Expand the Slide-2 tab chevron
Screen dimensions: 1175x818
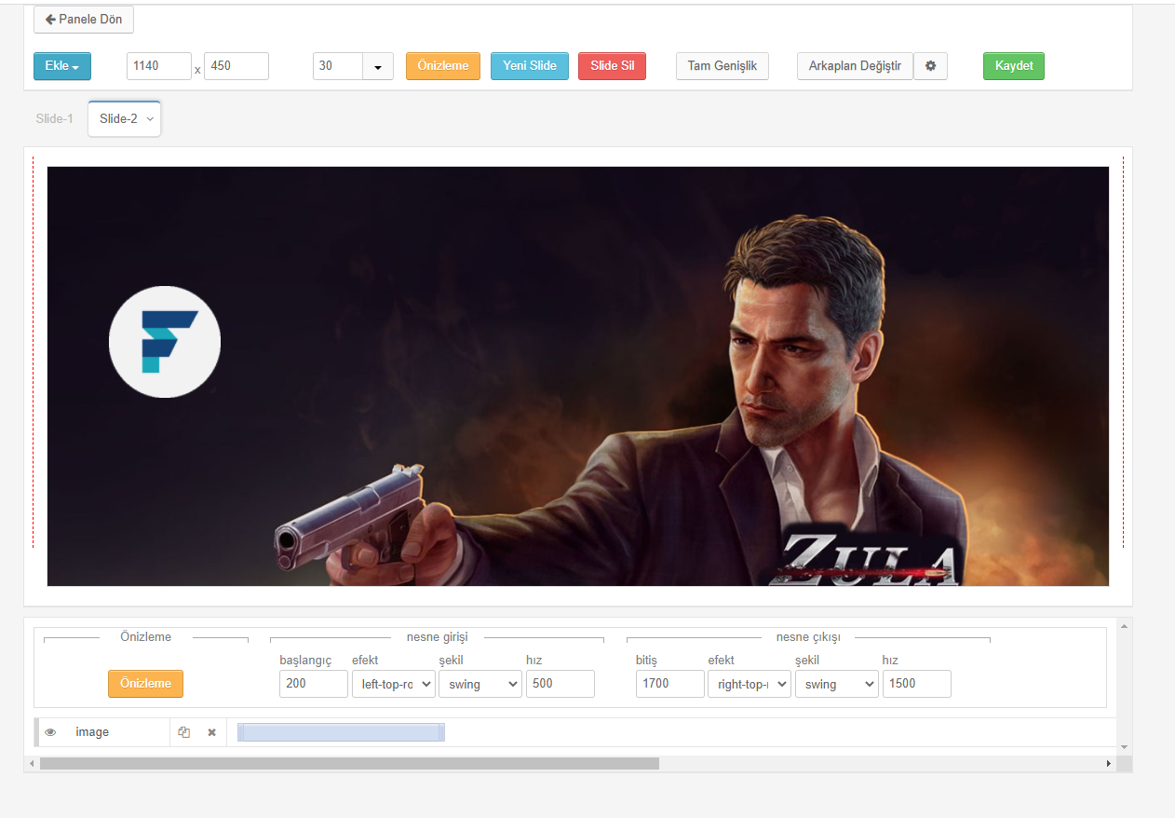tap(150, 119)
